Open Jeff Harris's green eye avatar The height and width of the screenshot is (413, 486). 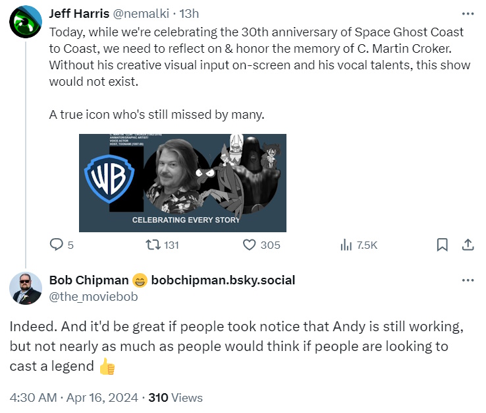tap(26, 23)
